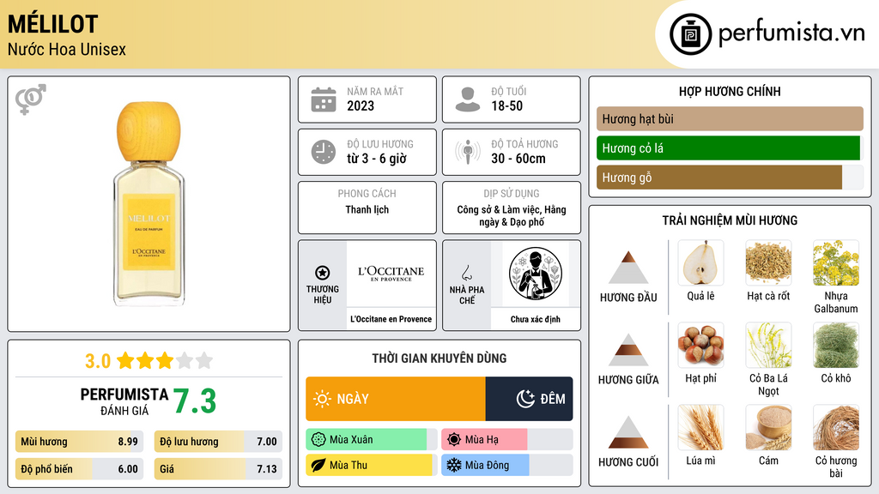Click the Cám bran note image
Image resolution: width=879 pixels, height=494 pixels.
[x=768, y=427]
